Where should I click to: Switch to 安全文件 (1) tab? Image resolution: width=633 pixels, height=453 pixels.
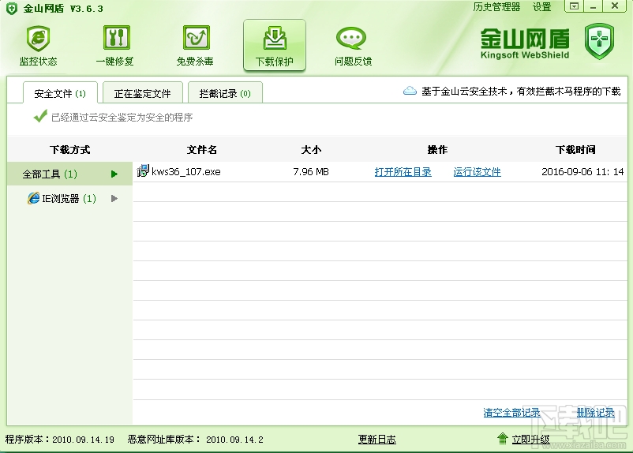60,93
